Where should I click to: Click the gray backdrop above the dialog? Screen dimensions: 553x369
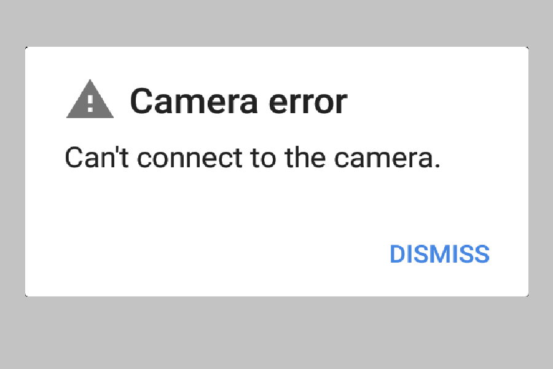pyautogui.click(x=276, y=23)
